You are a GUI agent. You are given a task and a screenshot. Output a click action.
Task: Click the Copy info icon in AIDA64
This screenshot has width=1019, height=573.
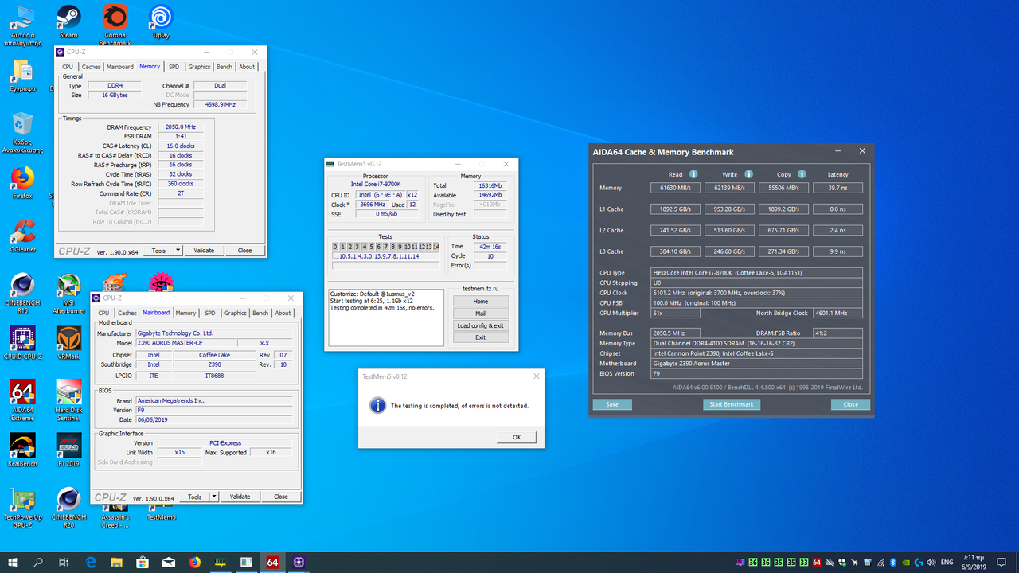[x=802, y=174]
